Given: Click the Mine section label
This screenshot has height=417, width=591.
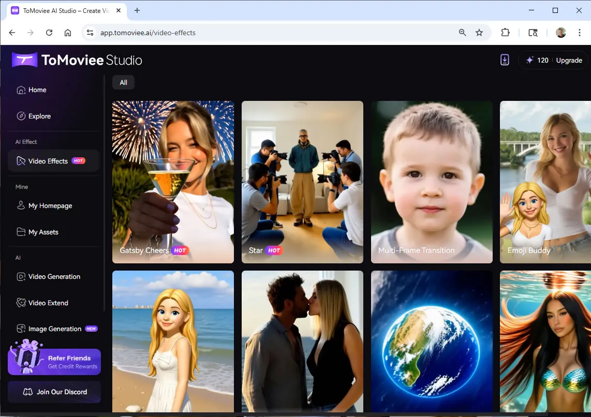Looking at the screenshot, I should (22, 186).
